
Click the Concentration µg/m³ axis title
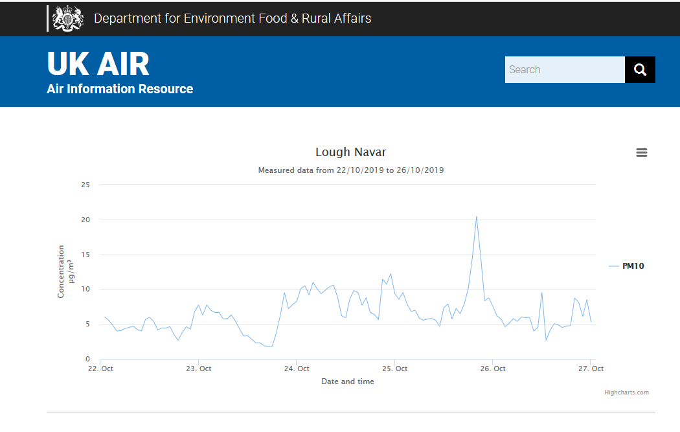point(65,271)
